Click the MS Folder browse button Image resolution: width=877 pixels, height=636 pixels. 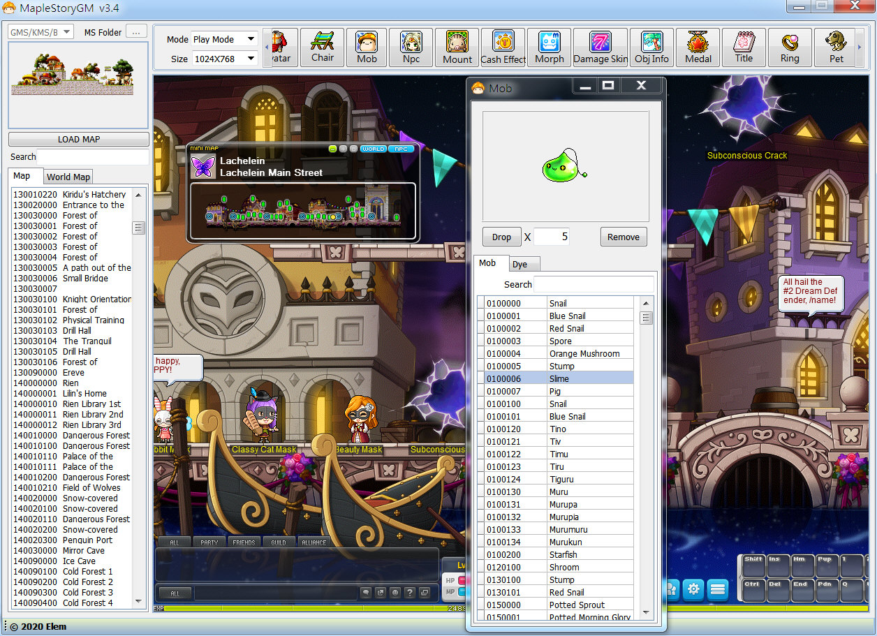pyautogui.click(x=136, y=32)
